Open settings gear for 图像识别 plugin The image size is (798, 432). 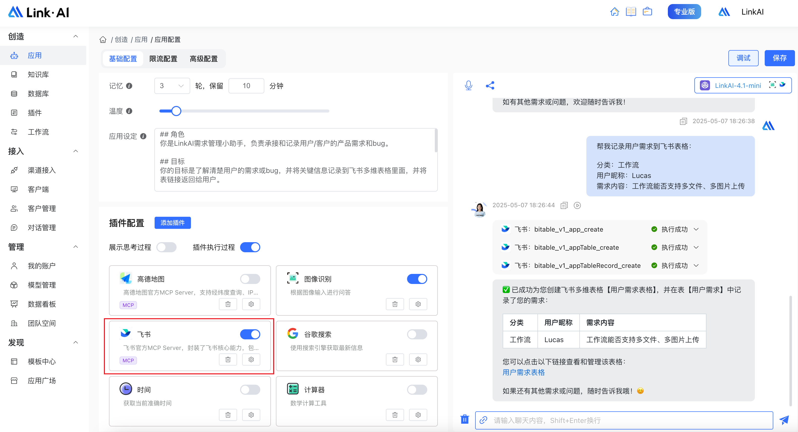[x=418, y=304]
